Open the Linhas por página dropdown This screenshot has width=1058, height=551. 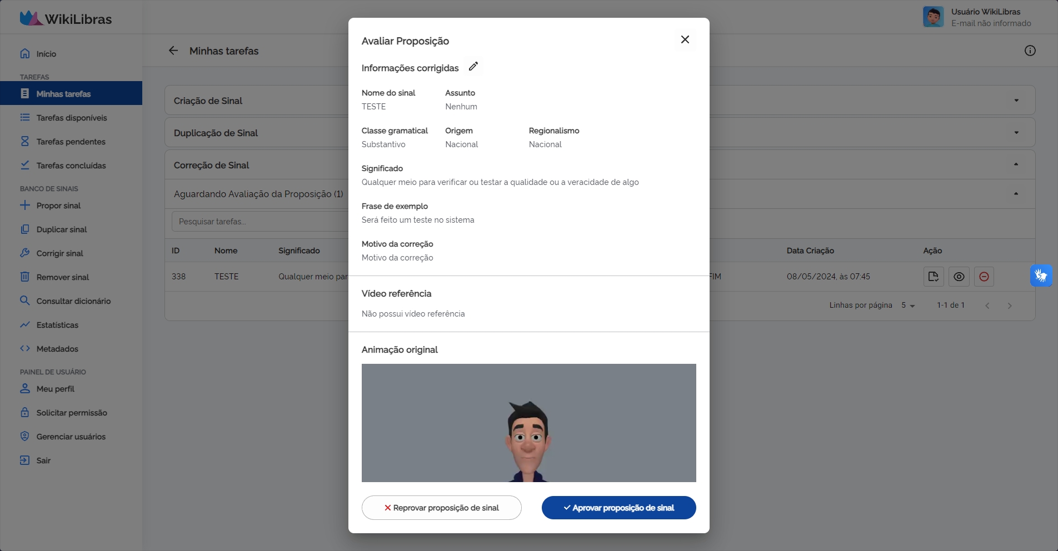(x=908, y=305)
